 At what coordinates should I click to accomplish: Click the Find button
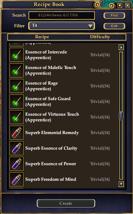(114, 16)
